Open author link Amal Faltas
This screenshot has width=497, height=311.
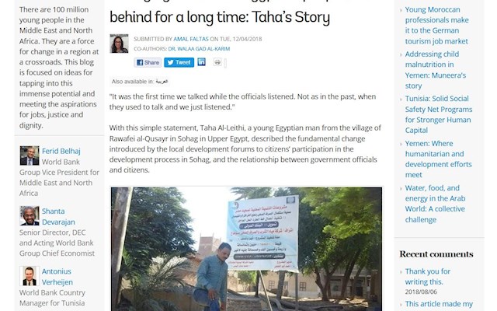pos(191,39)
